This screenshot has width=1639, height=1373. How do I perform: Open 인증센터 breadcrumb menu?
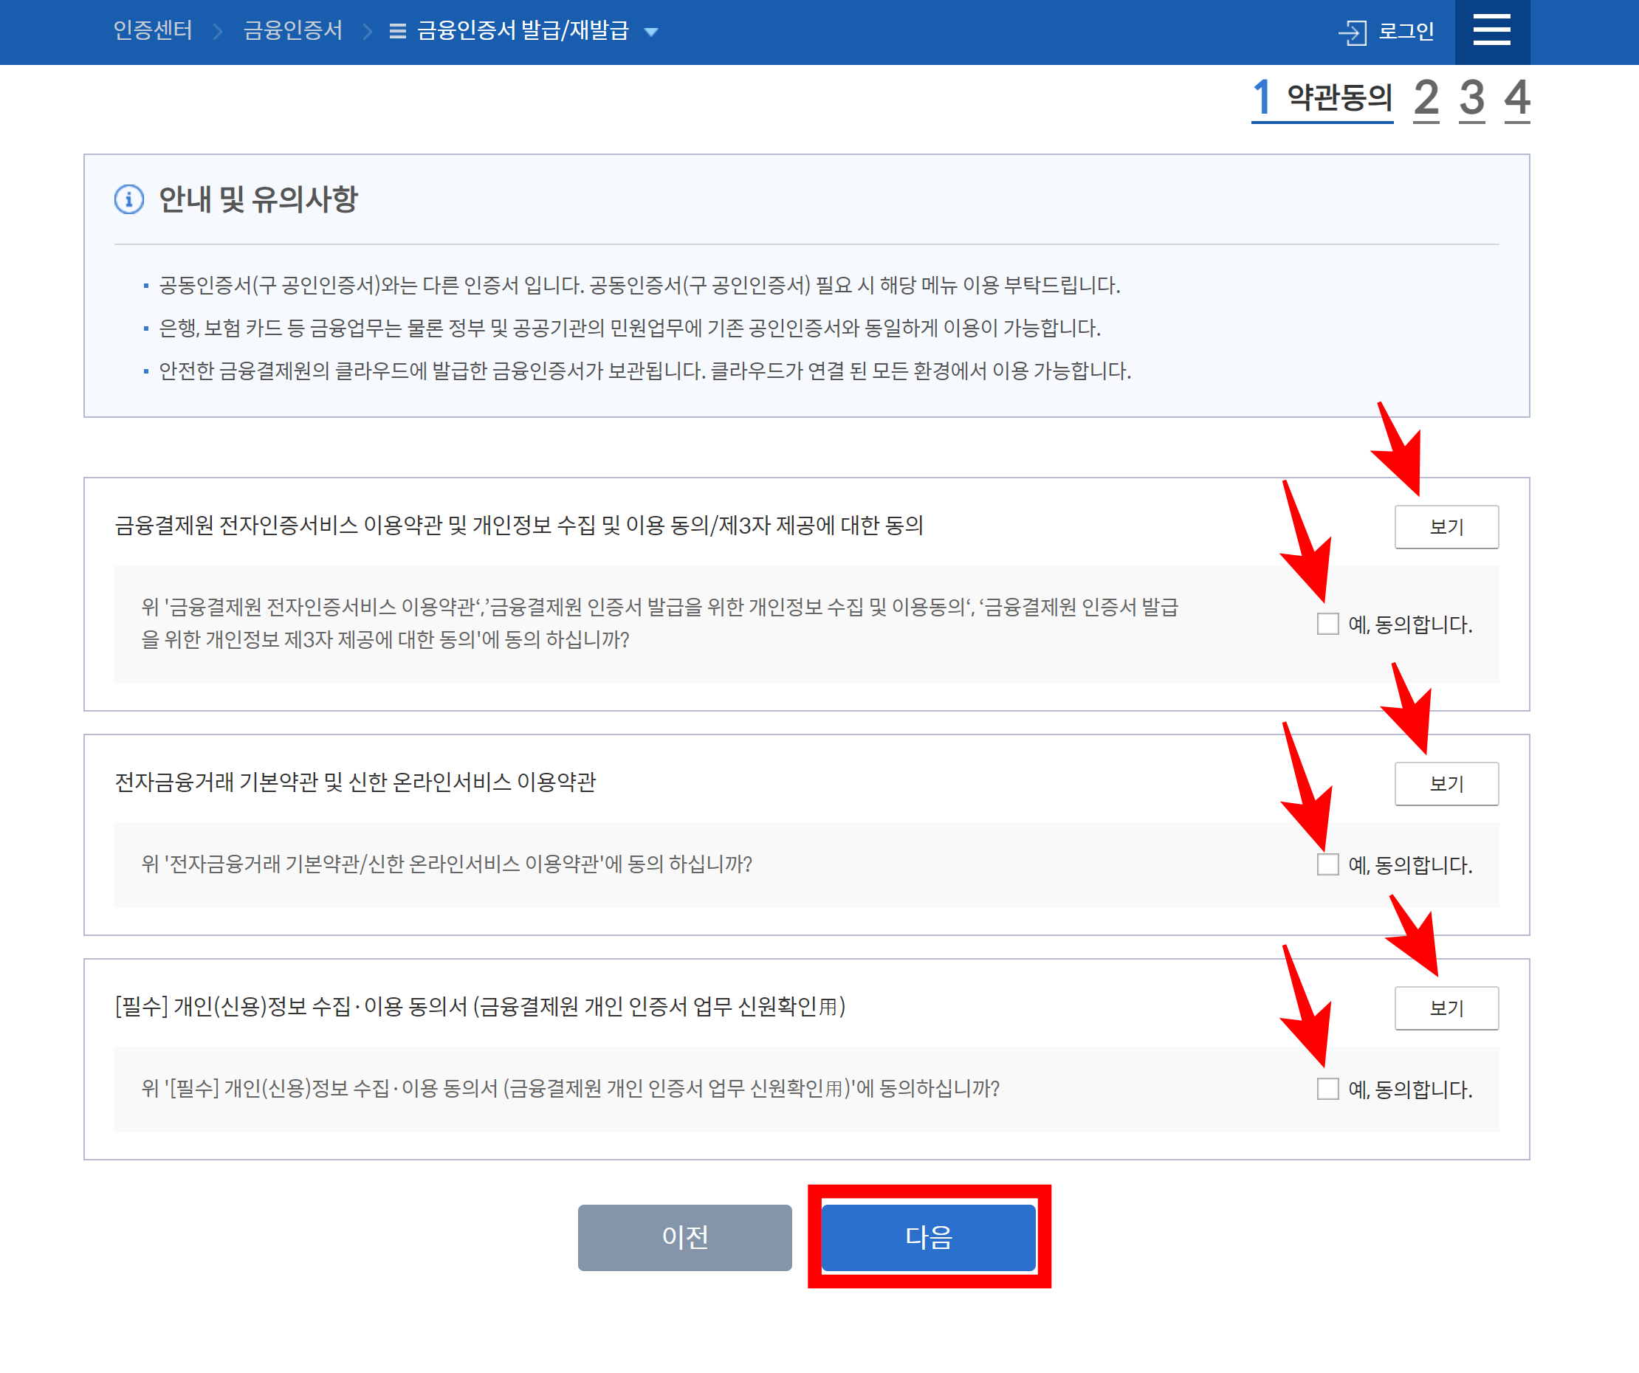153,30
